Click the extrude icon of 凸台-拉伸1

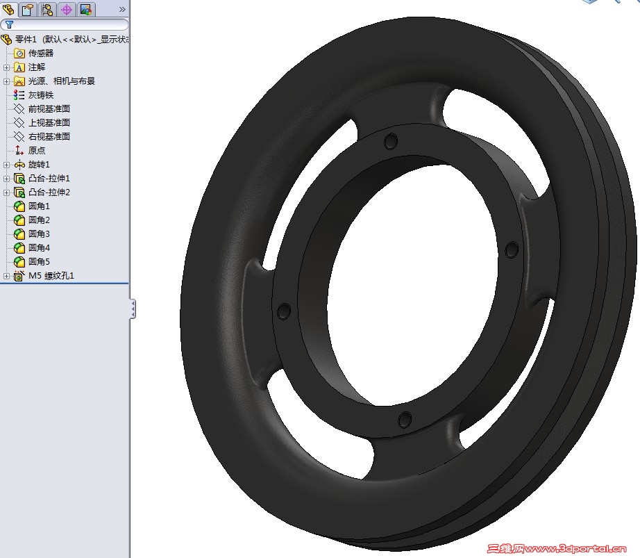click(x=19, y=179)
